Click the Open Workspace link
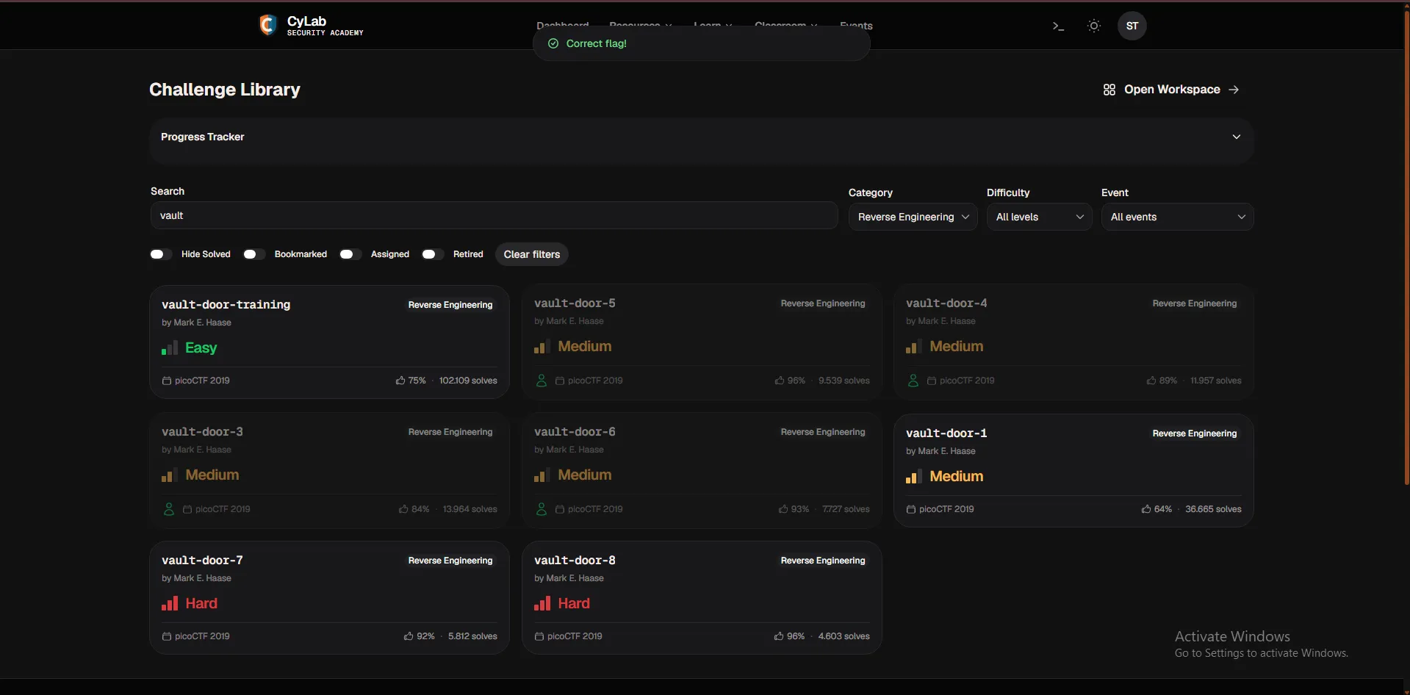Screen dimensions: 1410x695 (1172, 90)
